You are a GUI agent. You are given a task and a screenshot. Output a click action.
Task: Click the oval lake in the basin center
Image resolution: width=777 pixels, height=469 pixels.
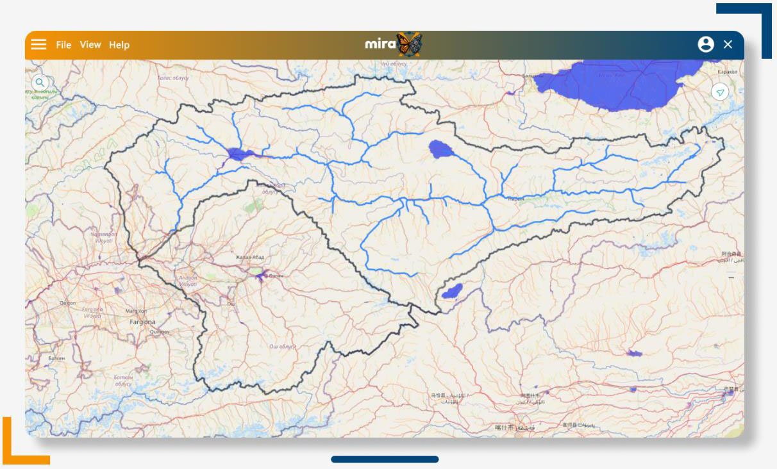tap(440, 149)
